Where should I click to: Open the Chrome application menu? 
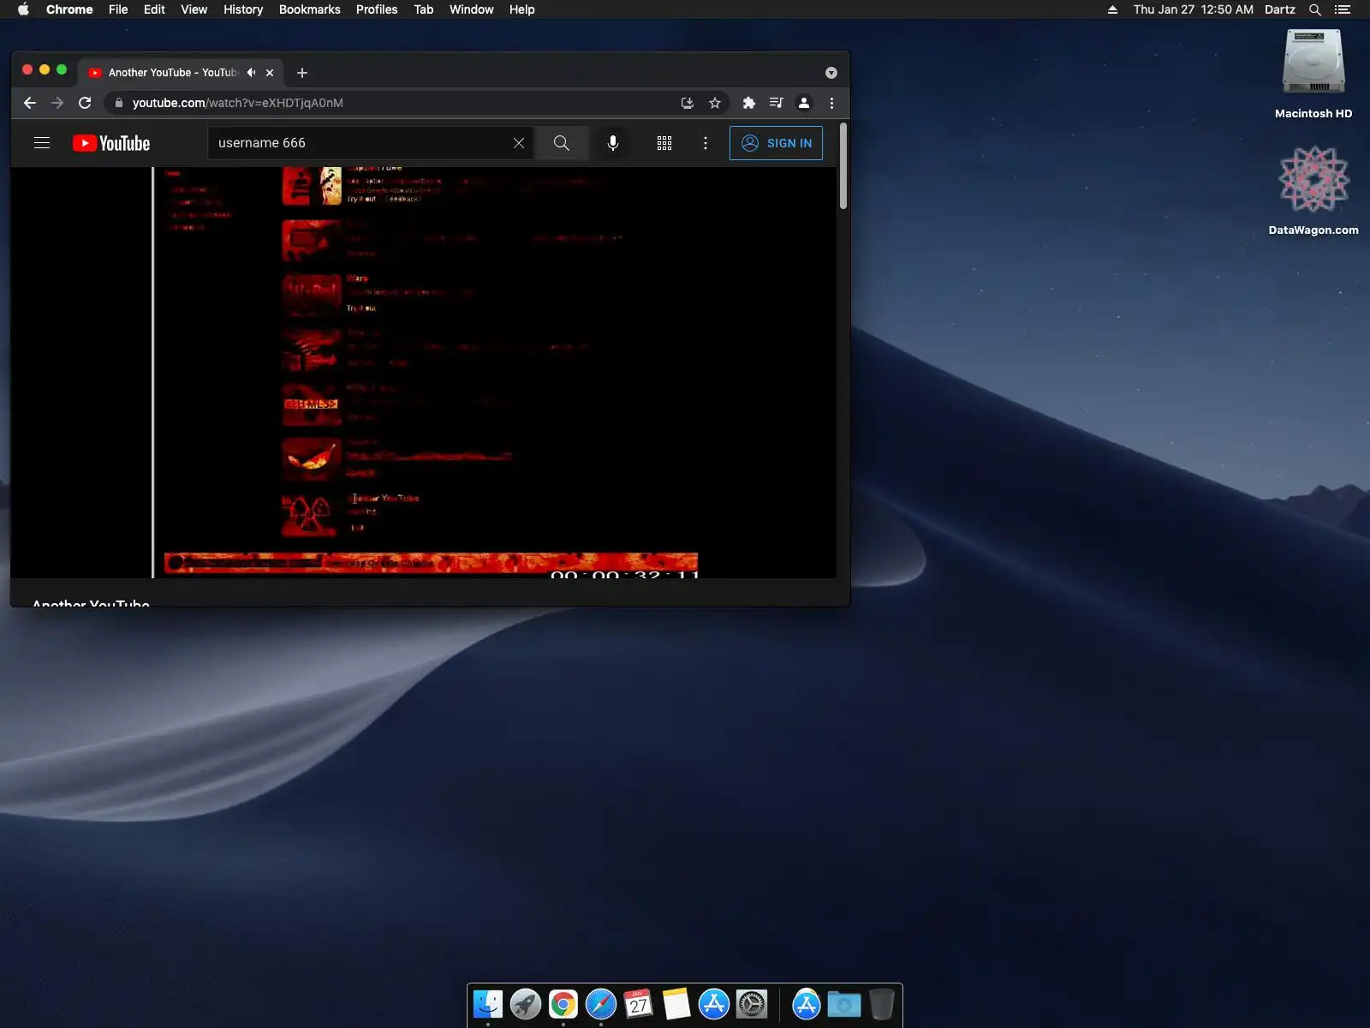point(69,9)
